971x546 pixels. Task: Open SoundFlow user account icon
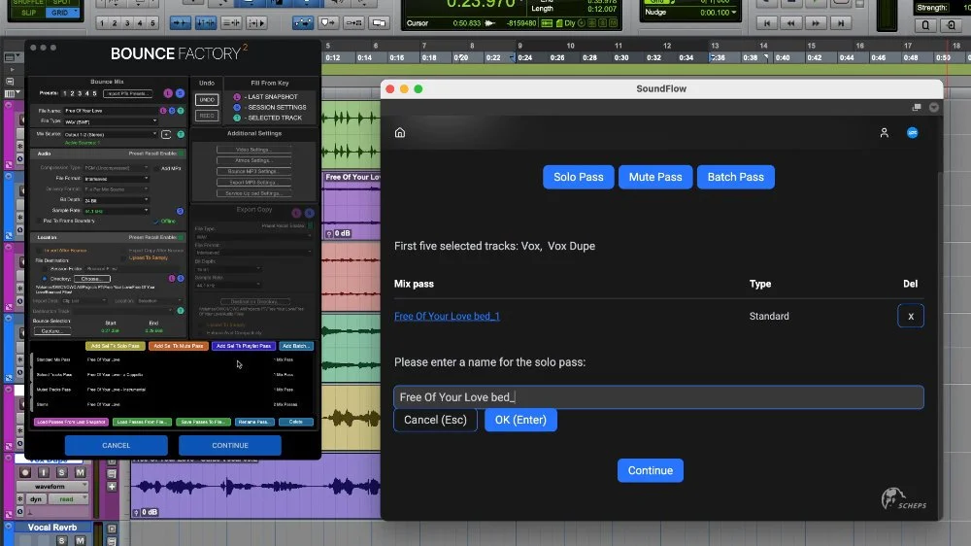point(885,133)
